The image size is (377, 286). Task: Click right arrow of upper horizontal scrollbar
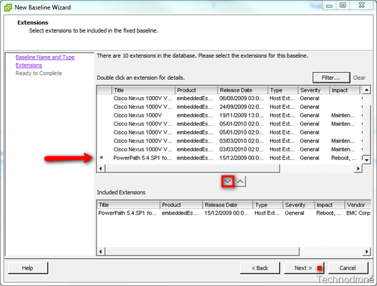click(x=358, y=169)
